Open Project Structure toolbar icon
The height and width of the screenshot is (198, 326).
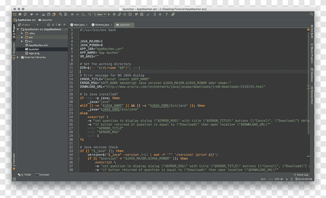coord(142,14)
